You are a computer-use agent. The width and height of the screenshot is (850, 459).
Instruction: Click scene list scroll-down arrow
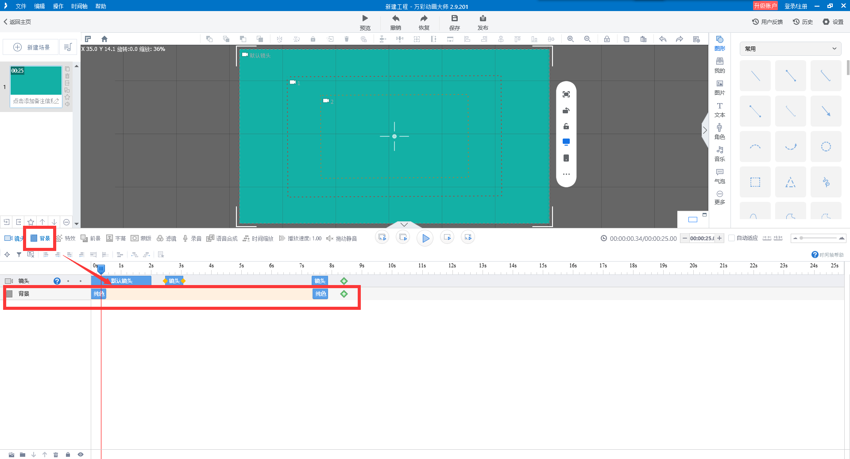(77, 224)
